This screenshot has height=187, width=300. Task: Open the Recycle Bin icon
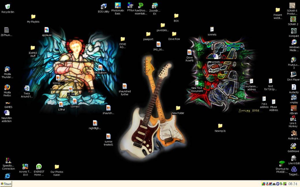point(8,7)
